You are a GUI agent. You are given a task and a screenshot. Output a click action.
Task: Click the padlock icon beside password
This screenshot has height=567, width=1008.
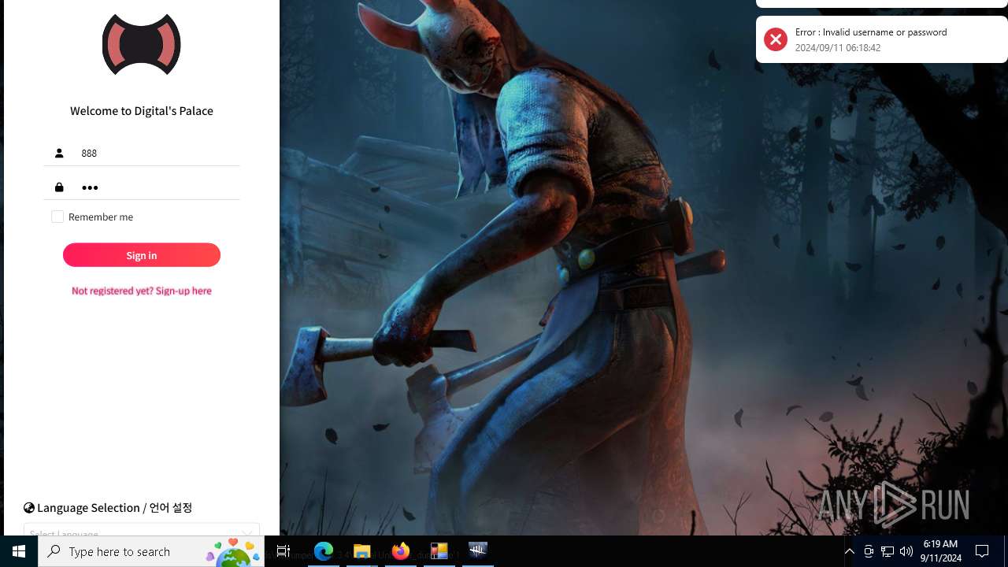[59, 187]
